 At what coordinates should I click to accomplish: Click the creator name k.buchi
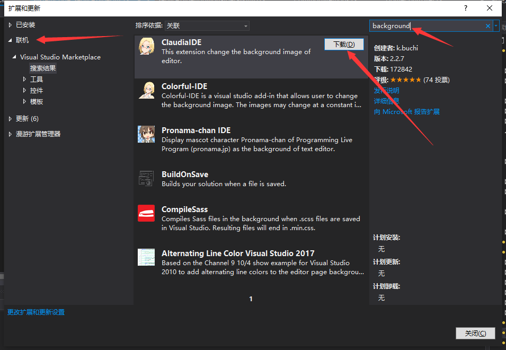[407, 48]
